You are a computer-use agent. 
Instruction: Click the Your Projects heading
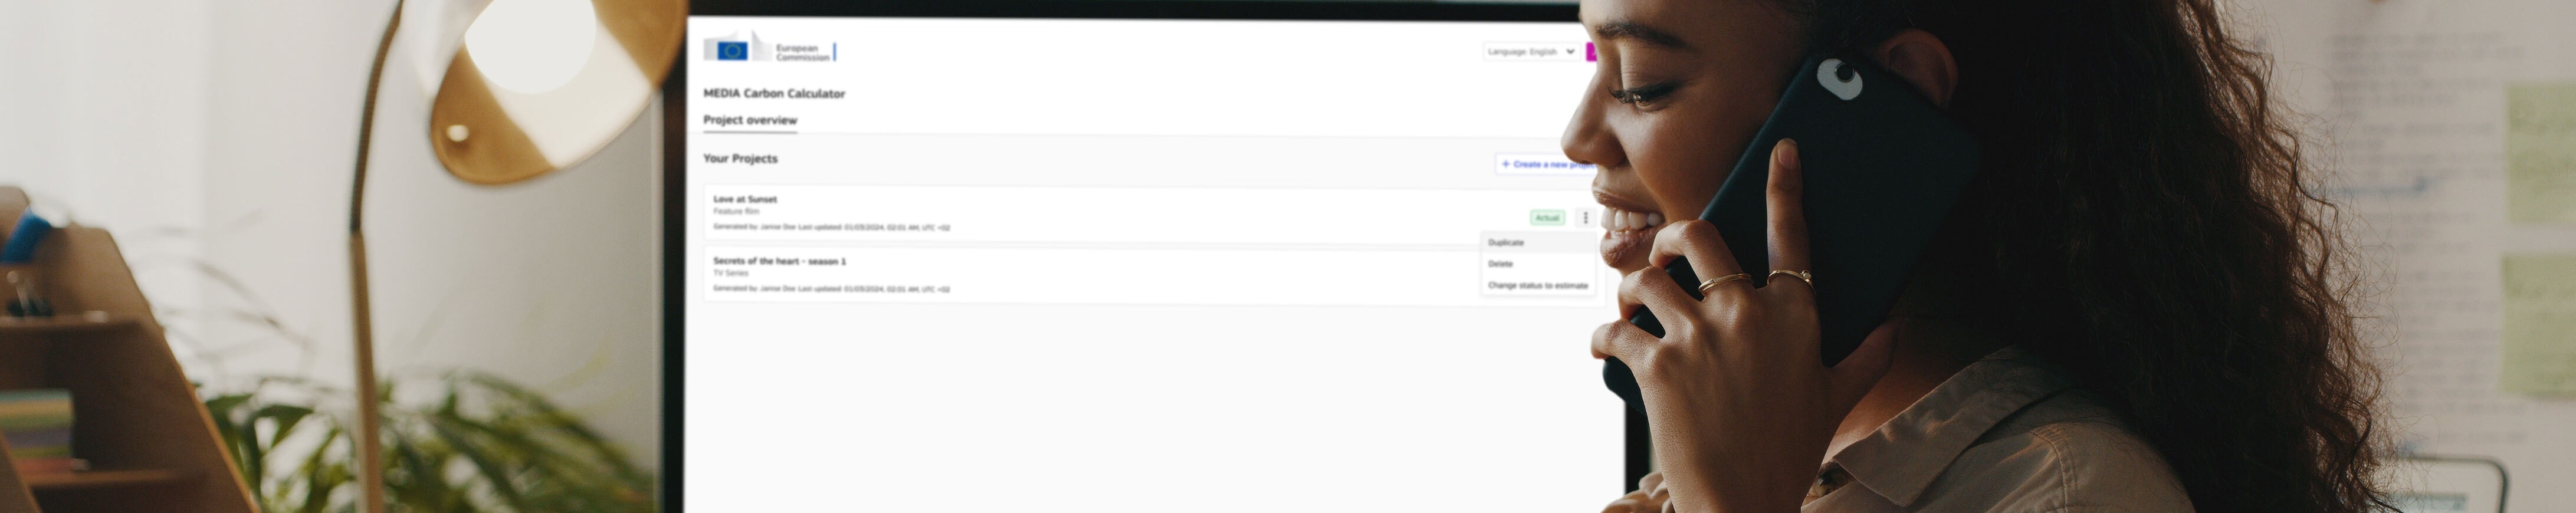740,159
